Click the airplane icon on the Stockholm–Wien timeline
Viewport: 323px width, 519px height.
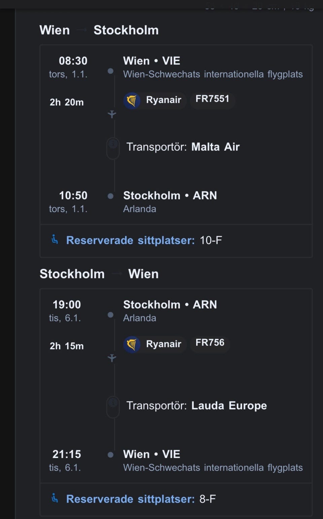[112, 358]
